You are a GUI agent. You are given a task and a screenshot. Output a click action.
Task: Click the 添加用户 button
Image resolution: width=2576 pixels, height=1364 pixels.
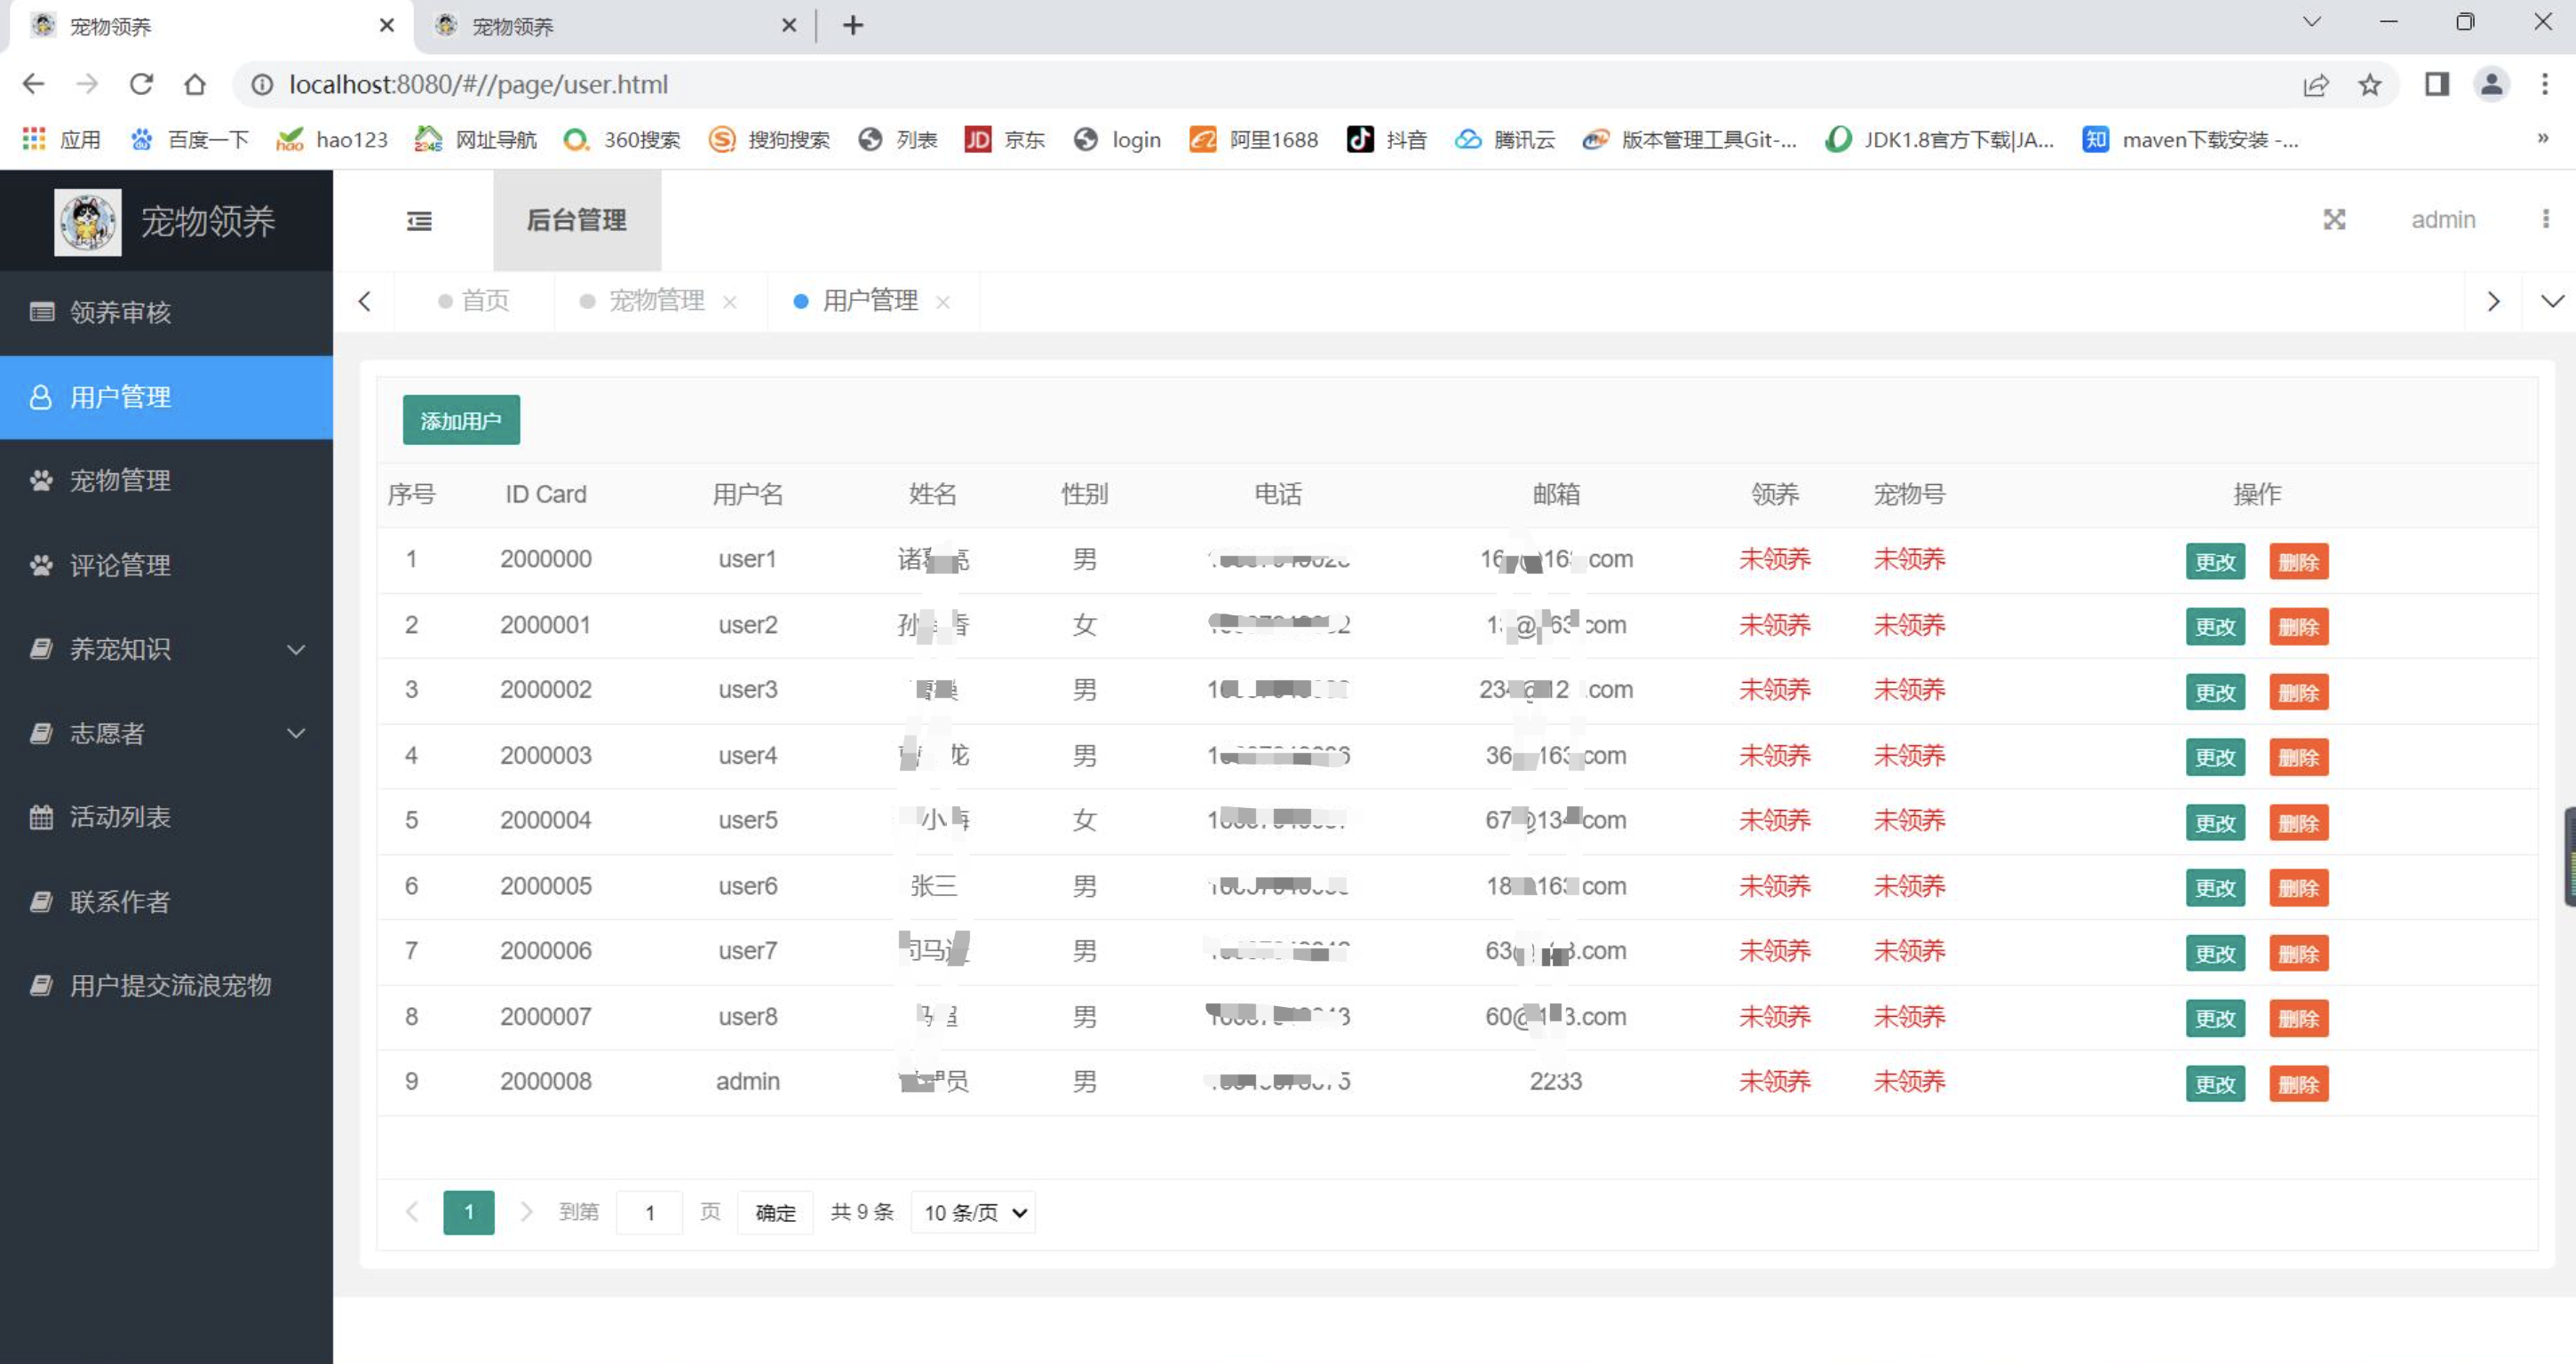pos(461,420)
